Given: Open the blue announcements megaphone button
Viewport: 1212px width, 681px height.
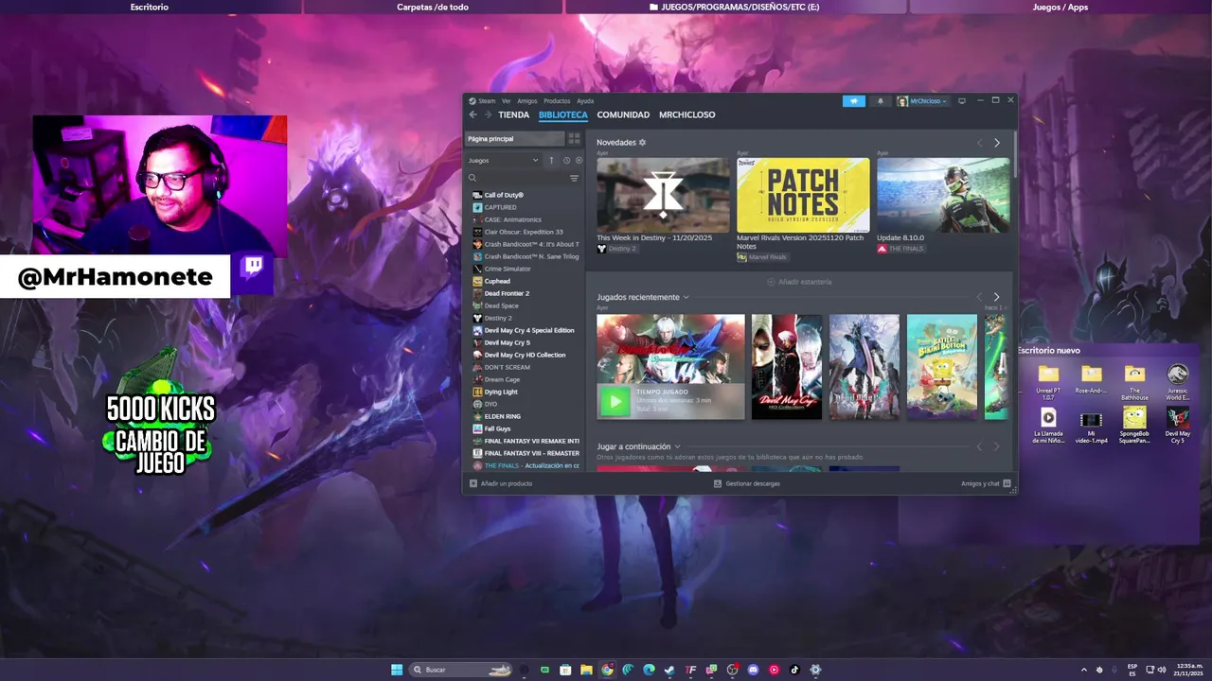Looking at the screenshot, I should pos(853,101).
